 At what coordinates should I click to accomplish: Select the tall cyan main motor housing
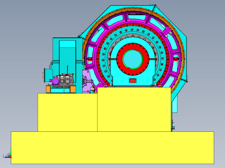pos(67,57)
